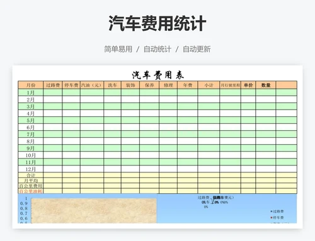The image size is (315, 241).
Task: Click the 2月 row label
Action: [x=31, y=99]
